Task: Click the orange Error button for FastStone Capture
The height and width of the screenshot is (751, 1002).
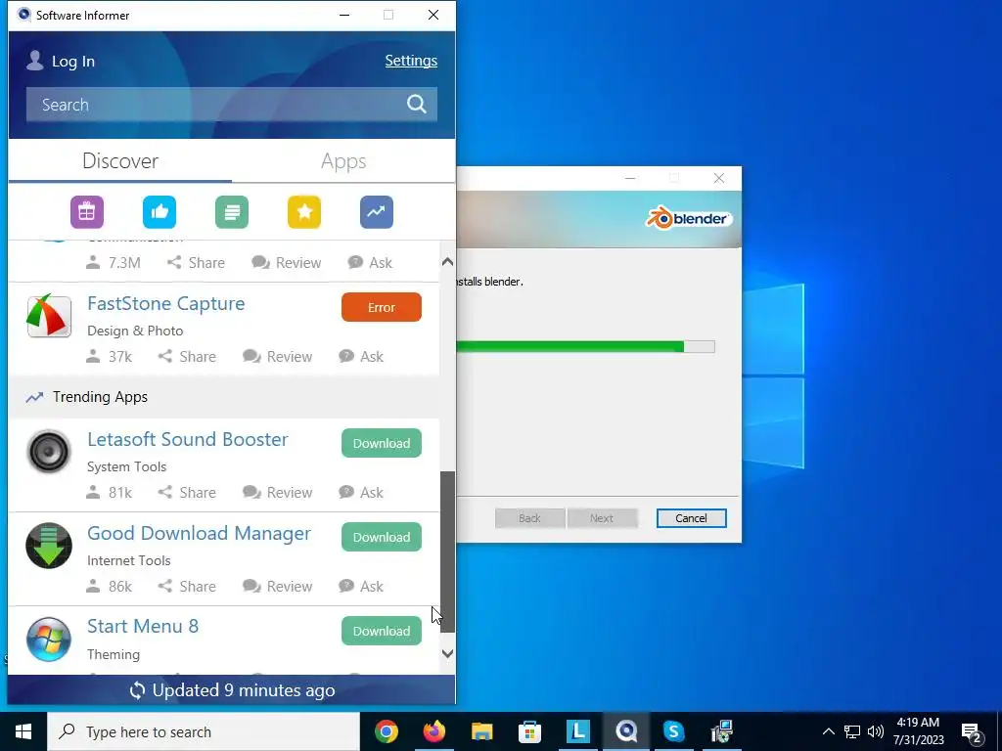Action: (382, 307)
